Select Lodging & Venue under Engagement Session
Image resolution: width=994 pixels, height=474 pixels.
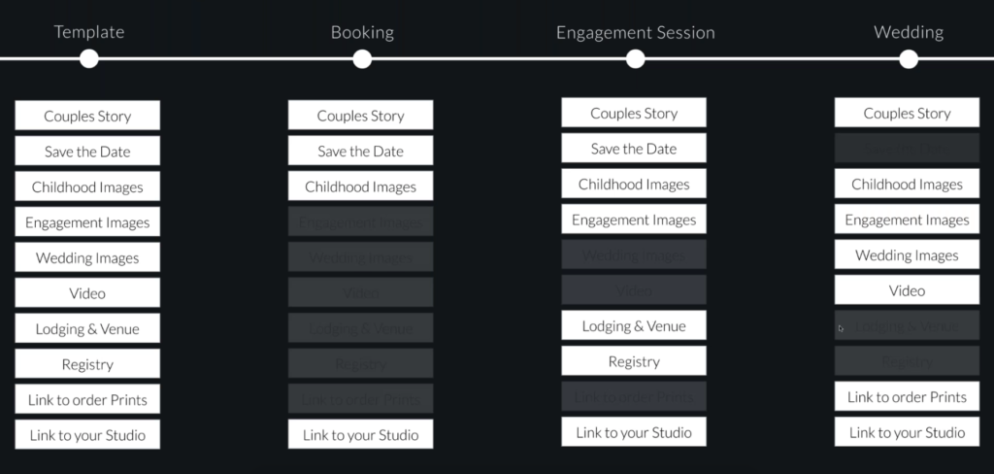(x=634, y=325)
